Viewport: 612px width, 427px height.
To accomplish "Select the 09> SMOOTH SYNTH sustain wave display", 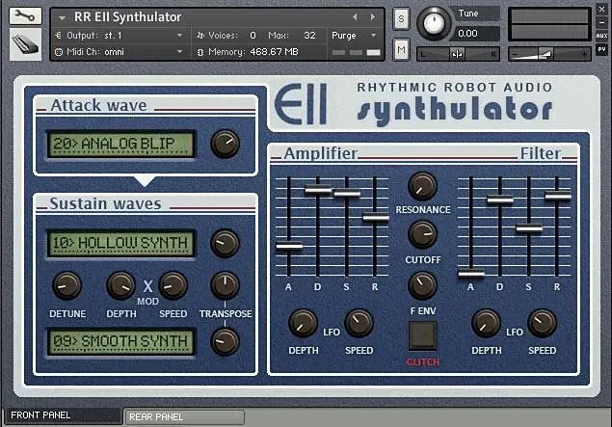I will (x=121, y=341).
